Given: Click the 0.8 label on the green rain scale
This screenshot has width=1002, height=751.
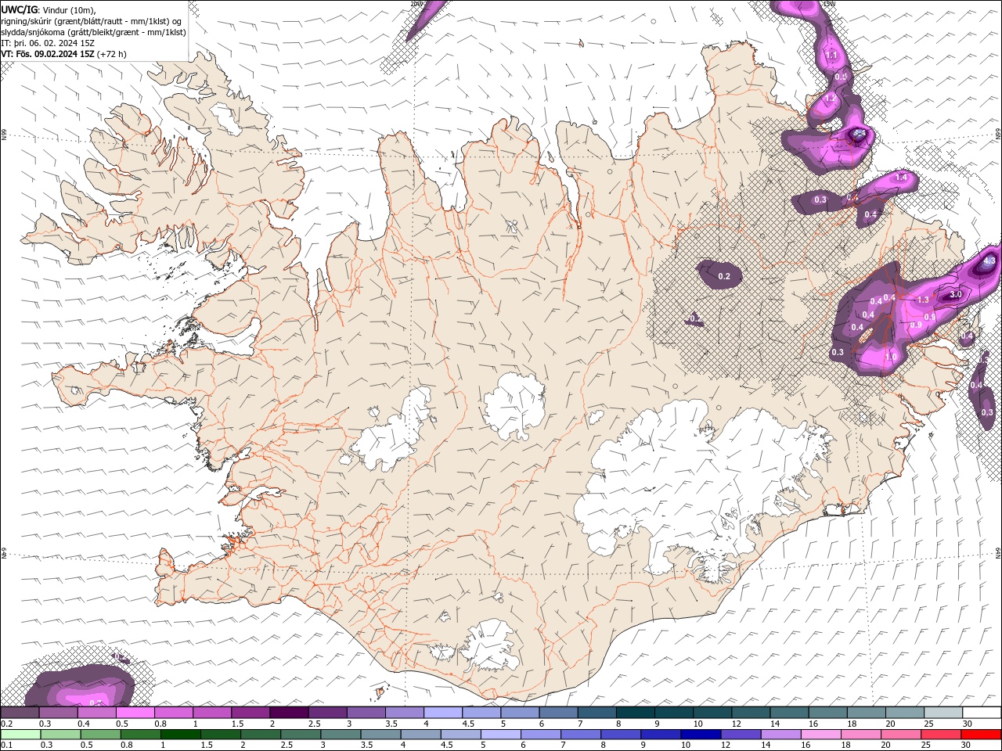Looking at the screenshot, I should pyautogui.click(x=126, y=745).
